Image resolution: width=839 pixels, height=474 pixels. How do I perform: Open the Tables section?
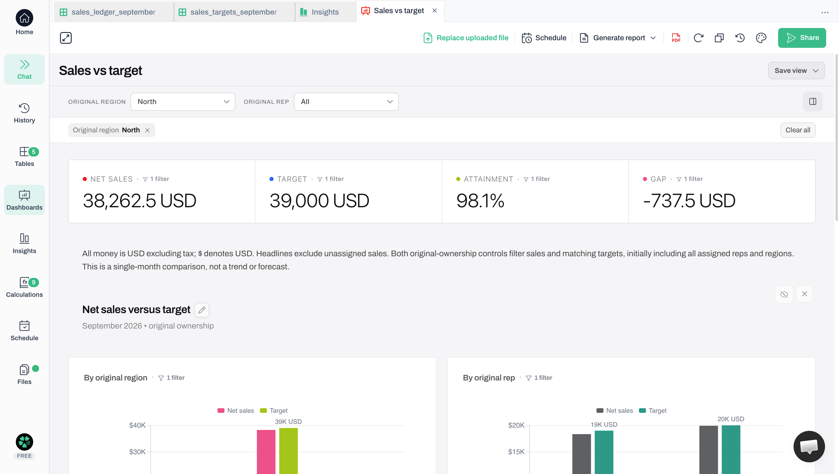point(24,157)
